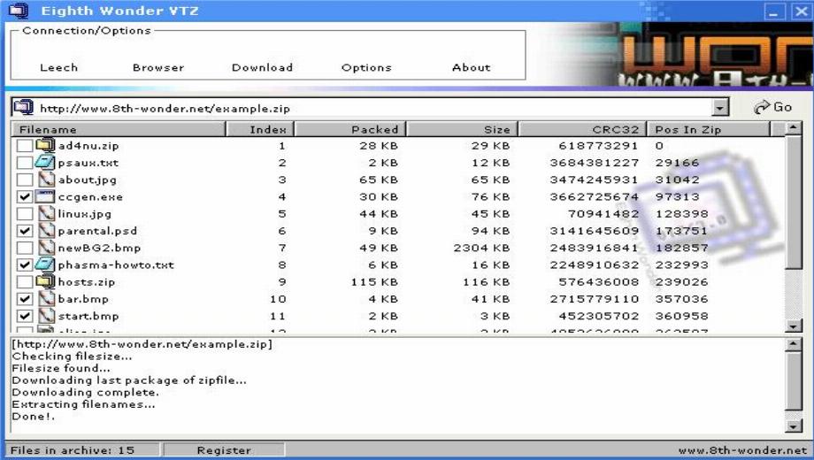
Task: Click the CRC32 value 618773291
Action: pyautogui.click(x=598, y=146)
